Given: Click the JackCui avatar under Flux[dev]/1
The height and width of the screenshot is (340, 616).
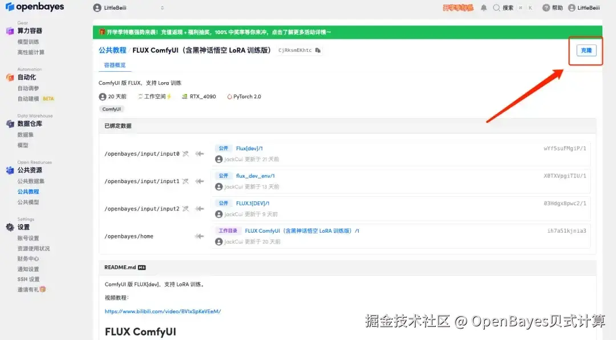Looking at the screenshot, I should click(x=219, y=159).
